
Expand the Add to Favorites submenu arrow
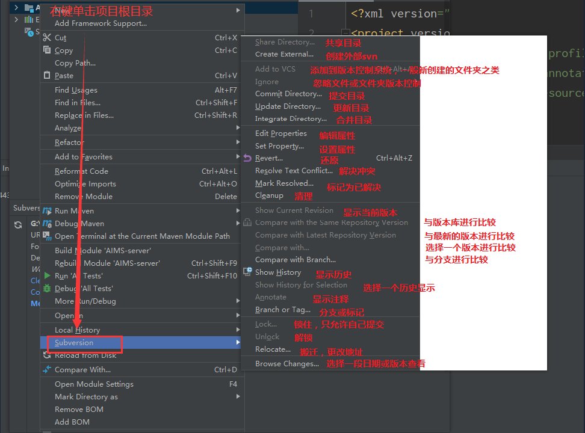coord(238,156)
